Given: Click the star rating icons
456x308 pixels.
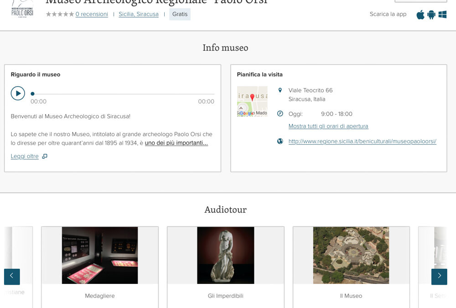Looking at the screenshot, I should (x=60, y=14).
